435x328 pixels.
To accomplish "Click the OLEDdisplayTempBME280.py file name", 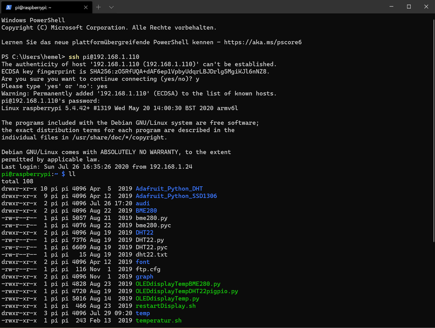I will coord(178,284).
